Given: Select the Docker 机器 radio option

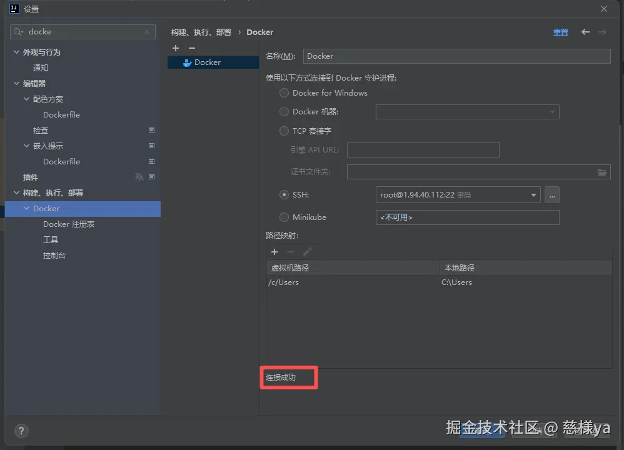Looking at the screenshot, I should pyautogui.click(x=284, y=112).
